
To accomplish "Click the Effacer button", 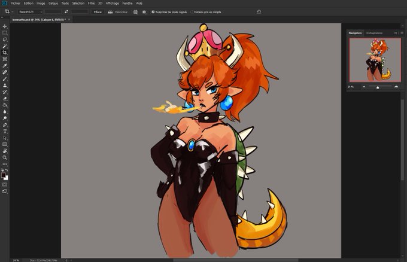I will click(98, 12).
